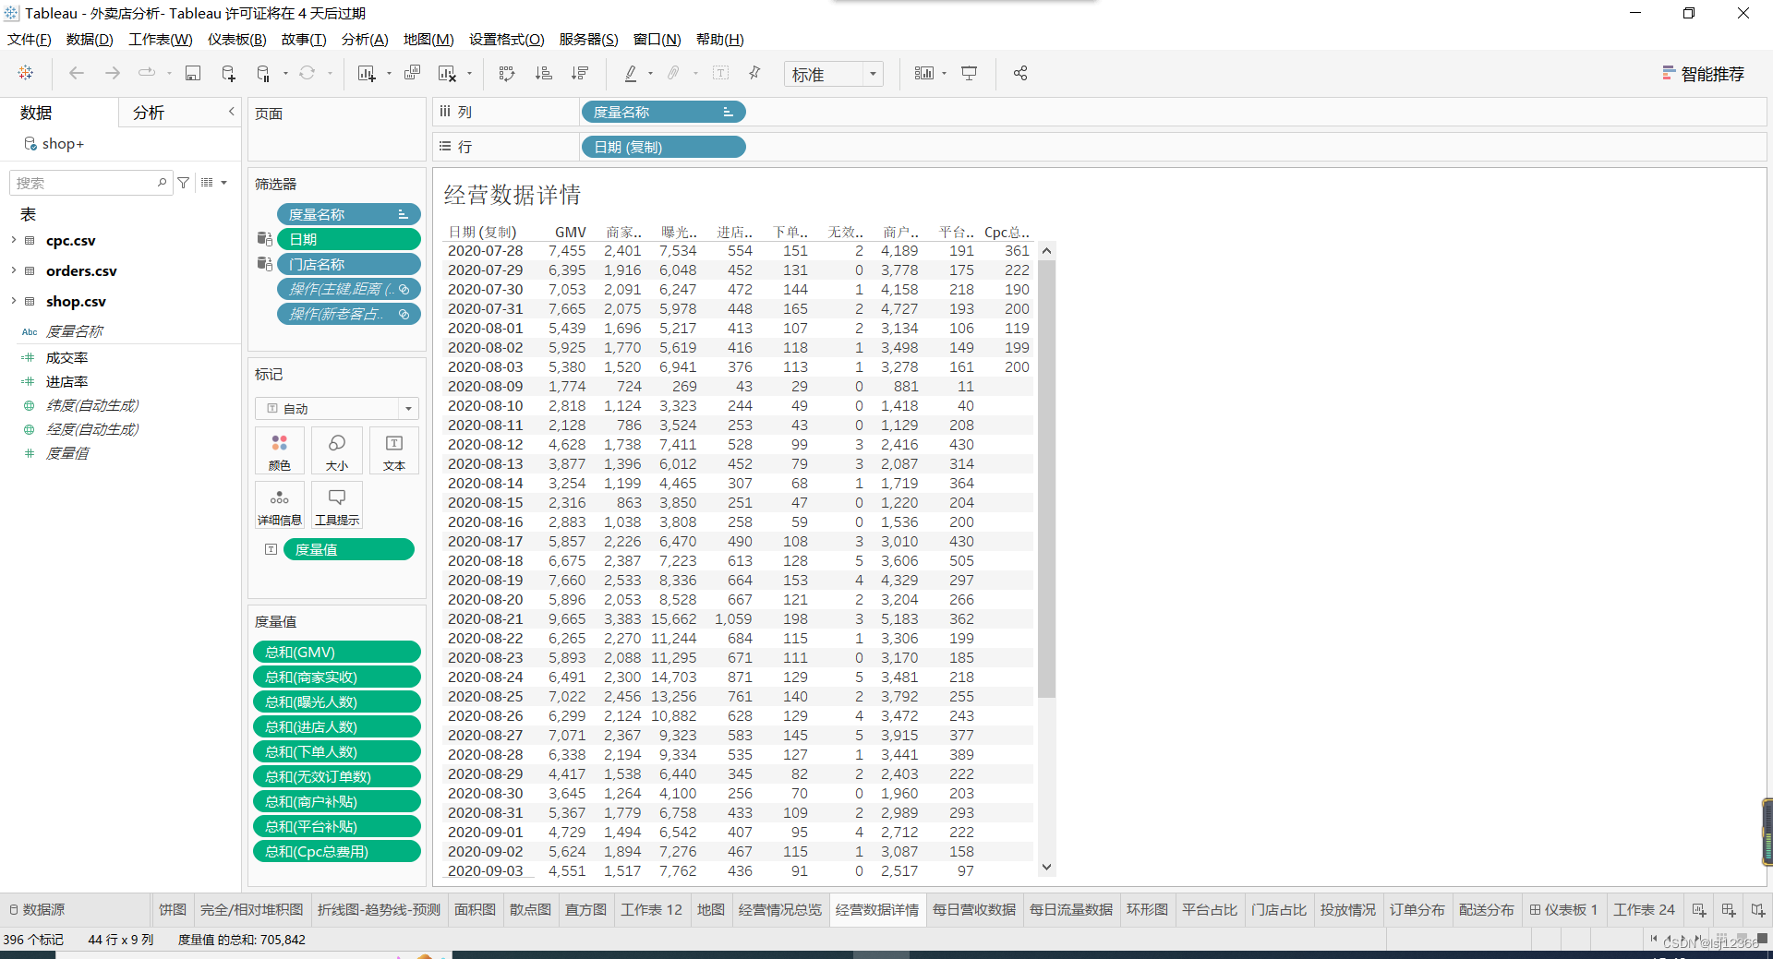Duplicate the sheet toolbar icon
Image resolution: width=1773 pixels, height=959 pixels.
413,73
